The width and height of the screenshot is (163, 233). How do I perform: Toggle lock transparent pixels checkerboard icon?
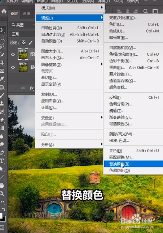coord(23,42)
